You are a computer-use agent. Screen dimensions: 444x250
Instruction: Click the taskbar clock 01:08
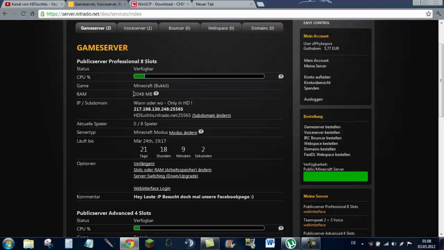427,241
